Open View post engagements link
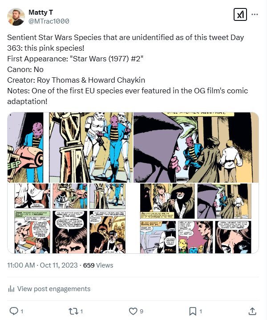 click(53, 289)
